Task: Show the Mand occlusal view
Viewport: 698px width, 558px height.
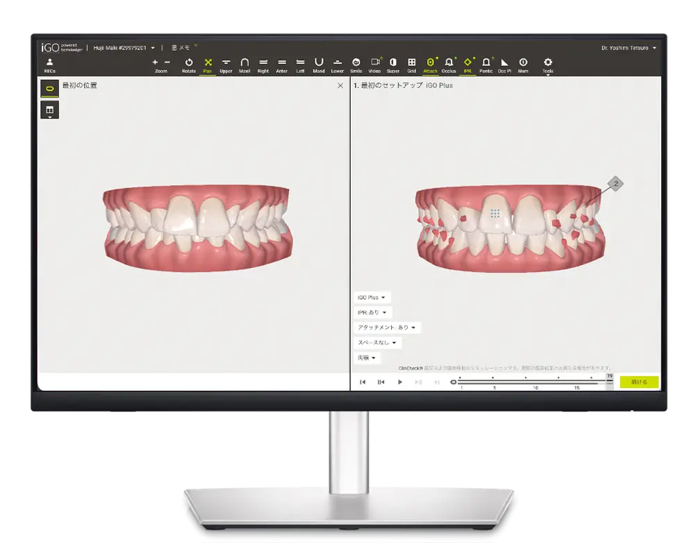Action: pyautogui.click(x=319, y=65)
